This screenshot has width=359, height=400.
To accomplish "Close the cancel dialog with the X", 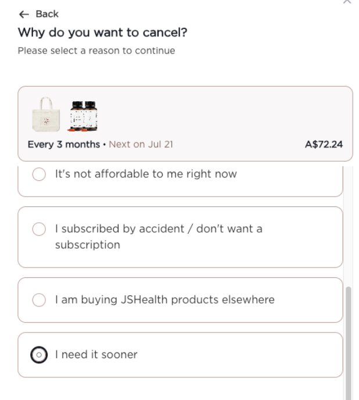I will pyautogui.click(x=347, y=2).
